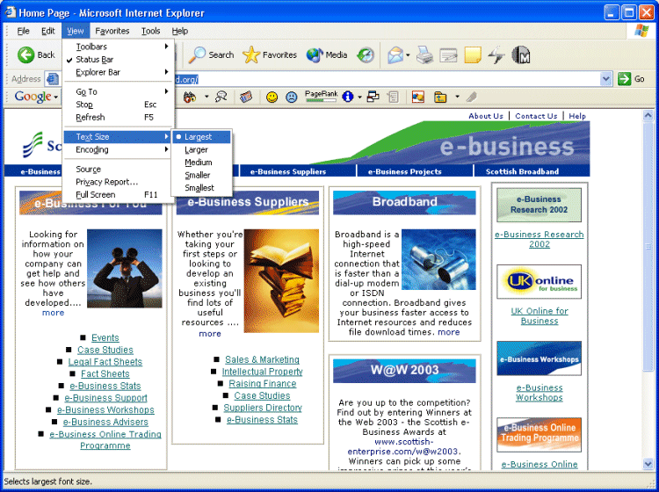
Task: Click the Google toolbar up-folder icon
Action: click(x=440, y=97)
